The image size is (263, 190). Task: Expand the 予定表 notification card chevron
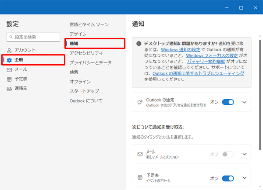click(245, 178)
